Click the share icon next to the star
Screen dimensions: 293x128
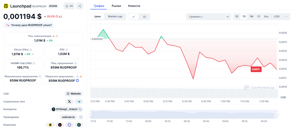80,6
